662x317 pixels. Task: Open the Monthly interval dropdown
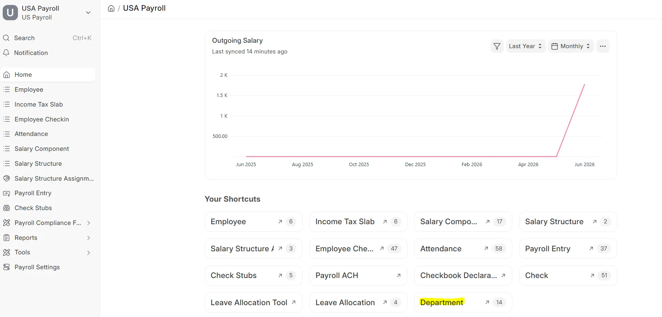(x=571, y=46)
